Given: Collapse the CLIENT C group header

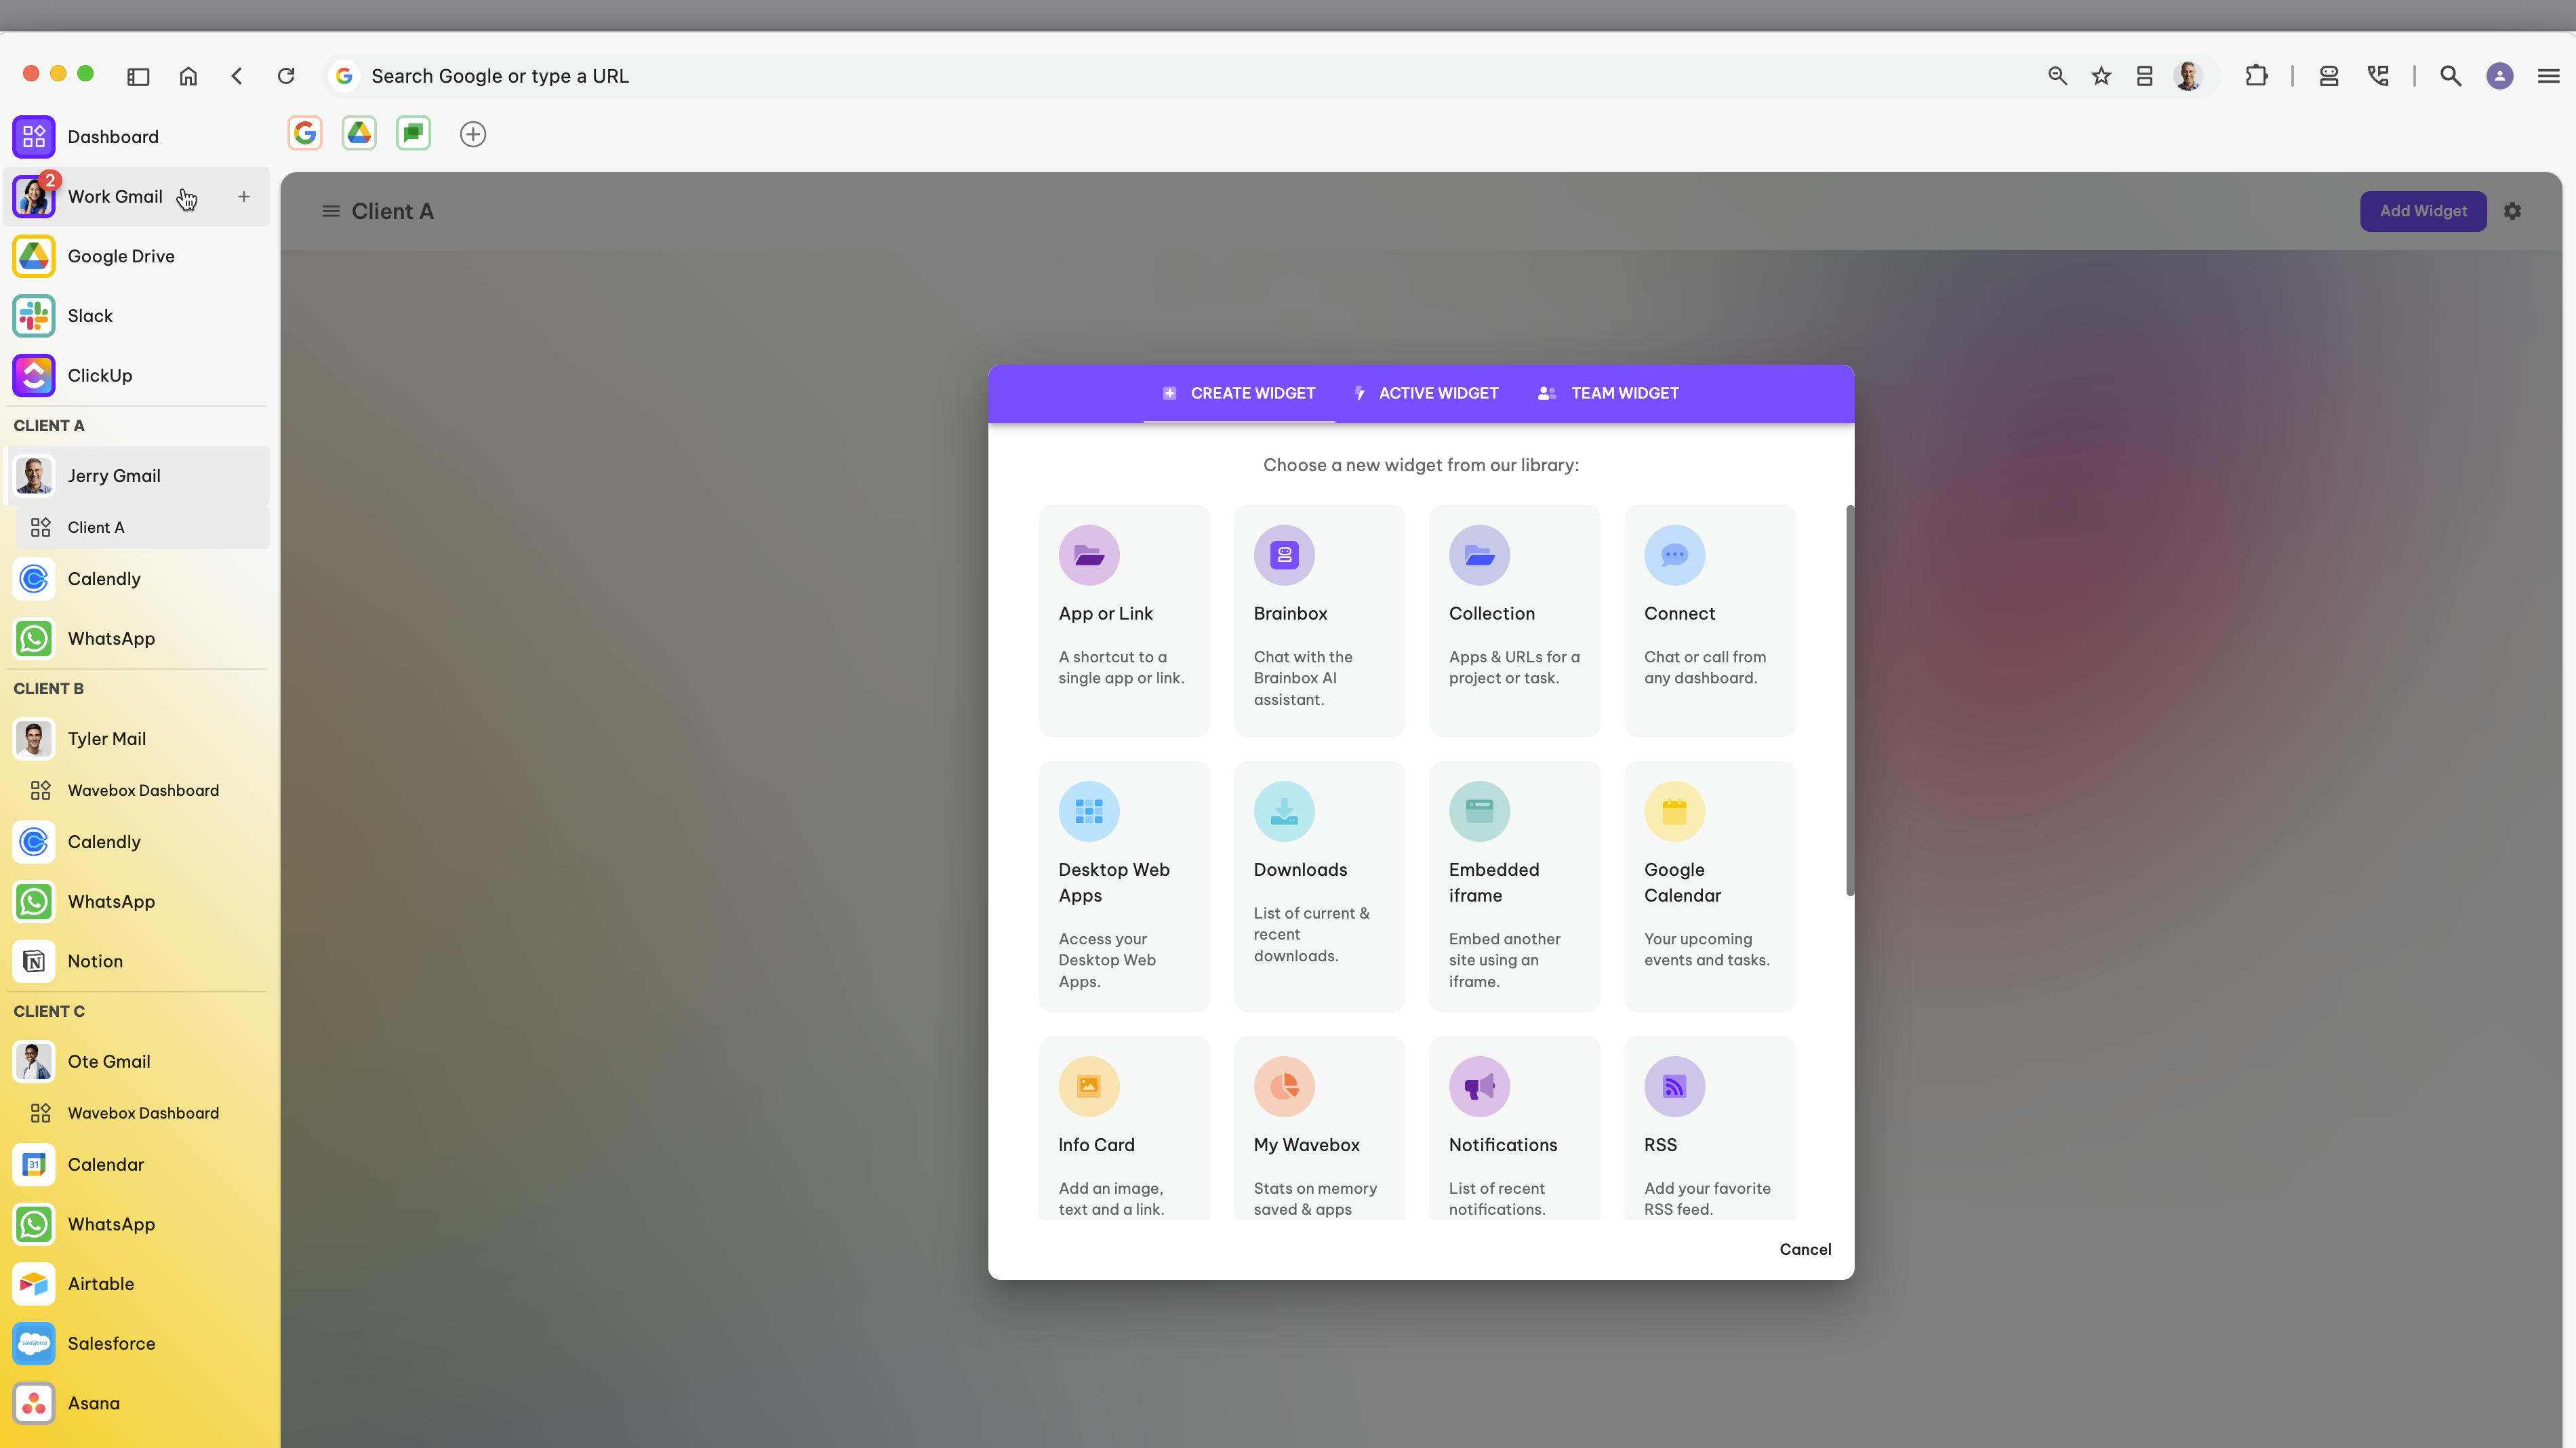Looking at the screenshot, I should [49, 1011].
